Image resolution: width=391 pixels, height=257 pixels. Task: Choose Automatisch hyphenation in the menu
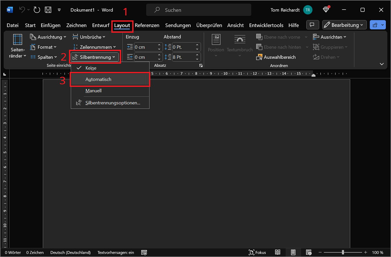[x=110, y=79]
